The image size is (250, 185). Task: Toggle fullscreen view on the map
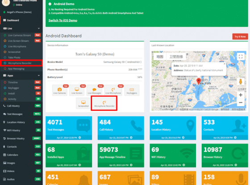241,56
